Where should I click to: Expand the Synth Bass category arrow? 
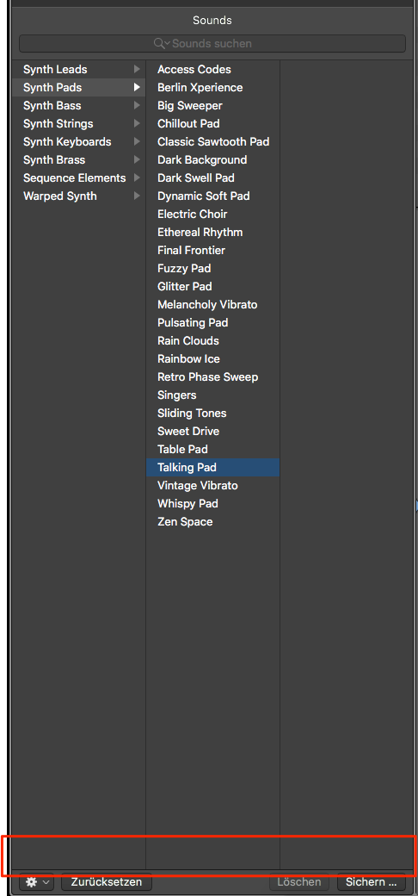[x=136, y=106]
